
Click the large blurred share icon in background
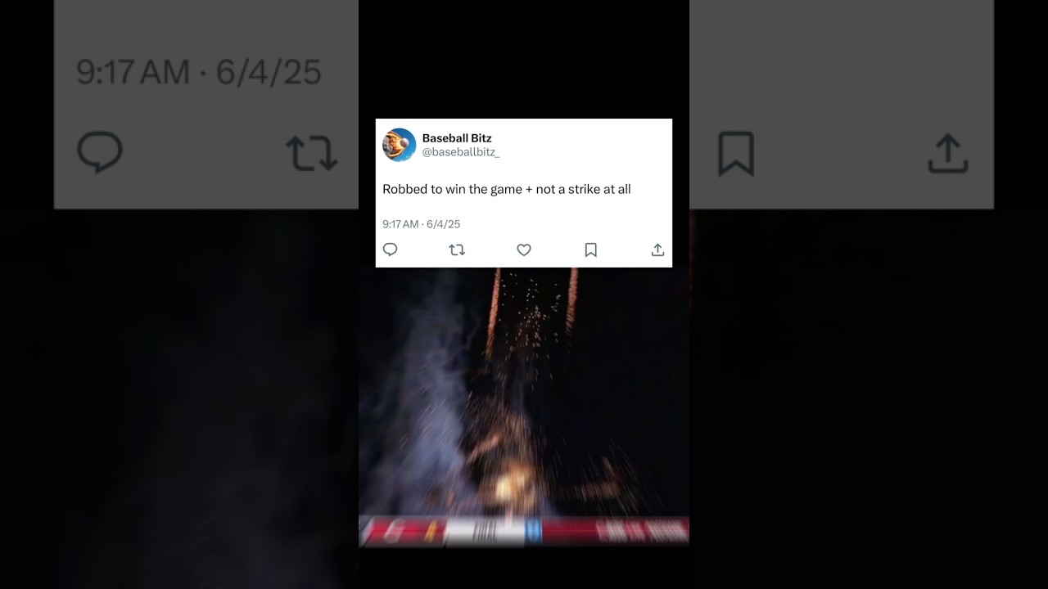coord(948,154)
